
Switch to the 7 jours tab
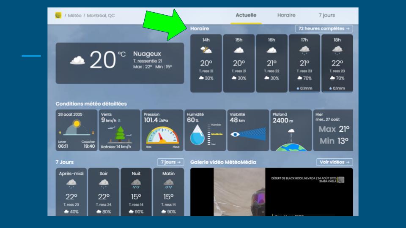tap(326, 15)
